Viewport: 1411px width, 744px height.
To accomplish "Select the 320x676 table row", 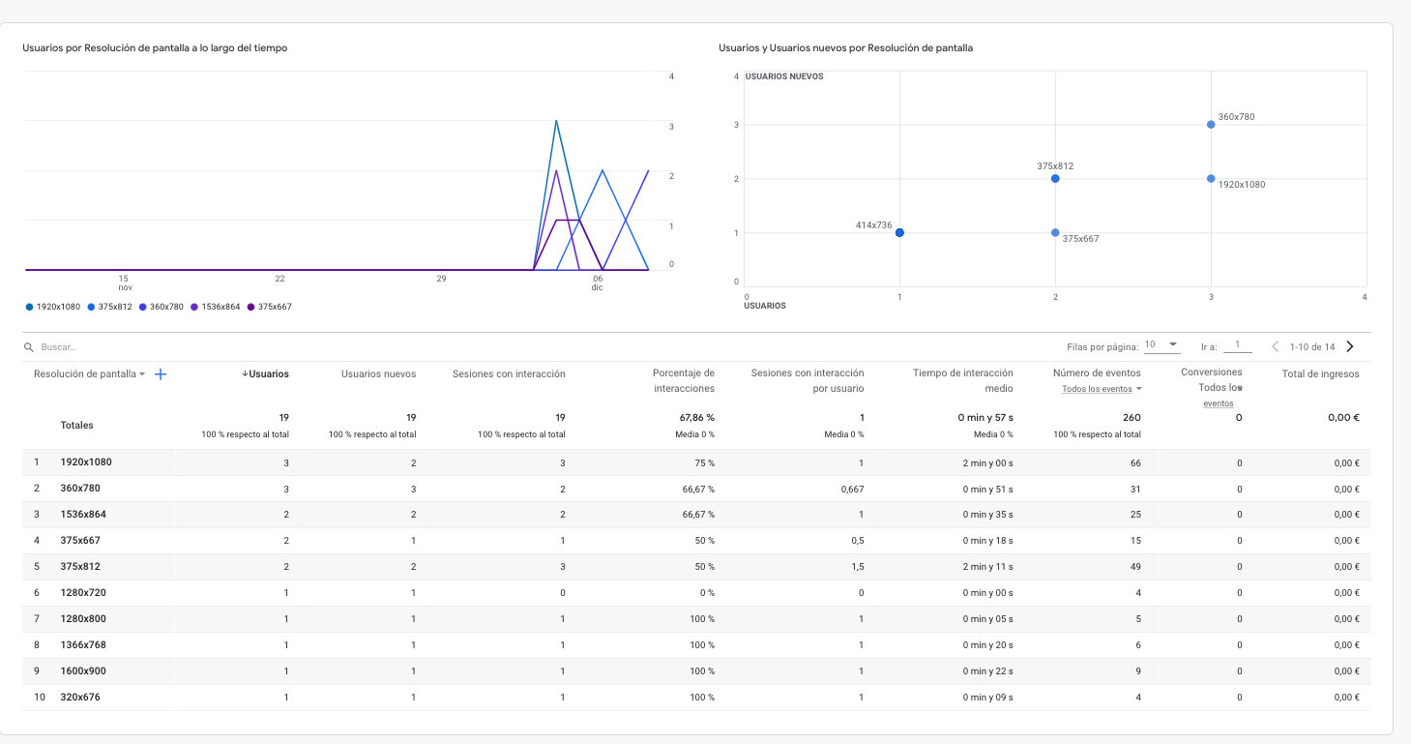I will (696, 698).
